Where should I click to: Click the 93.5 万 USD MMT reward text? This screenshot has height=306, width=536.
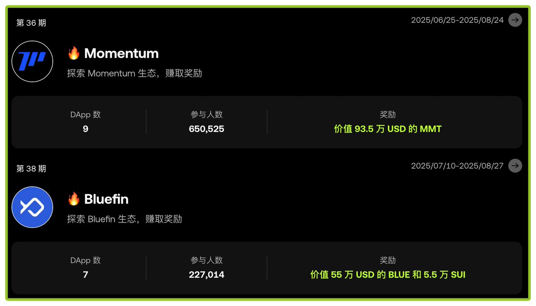[x=388, y=129]
